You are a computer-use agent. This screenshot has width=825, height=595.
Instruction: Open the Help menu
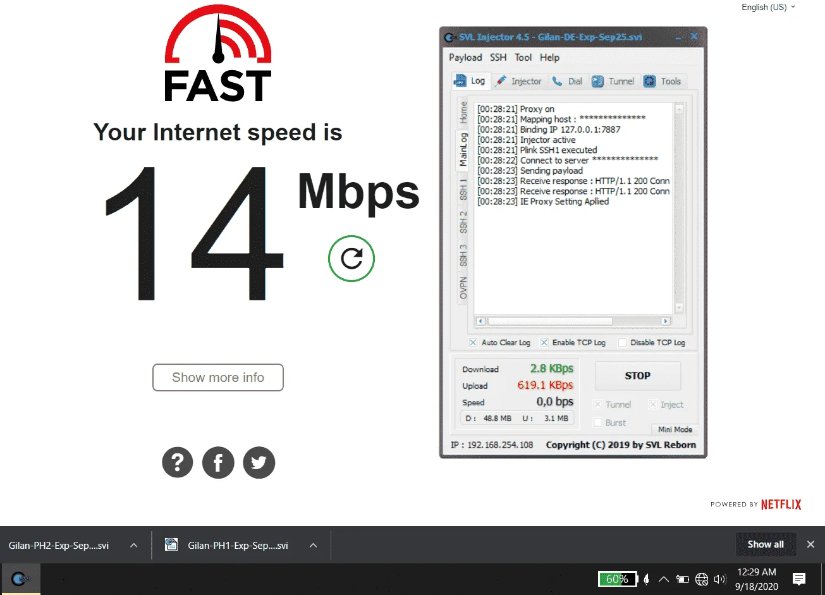point(549,58)
